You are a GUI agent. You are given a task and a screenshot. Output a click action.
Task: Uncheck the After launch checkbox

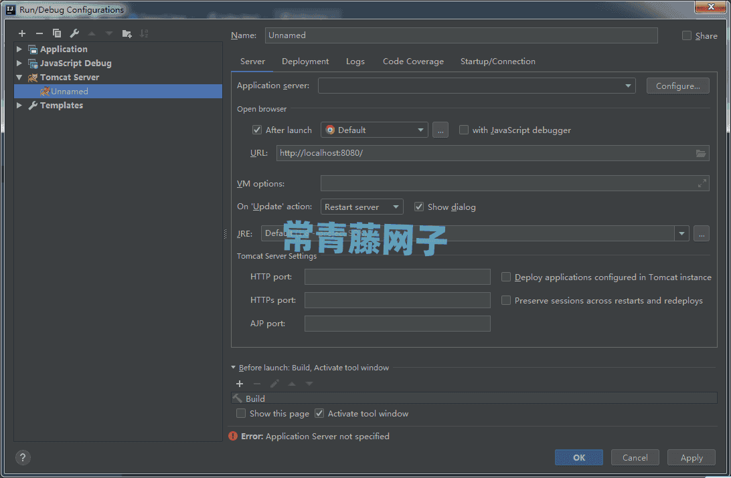pos(257,130)
